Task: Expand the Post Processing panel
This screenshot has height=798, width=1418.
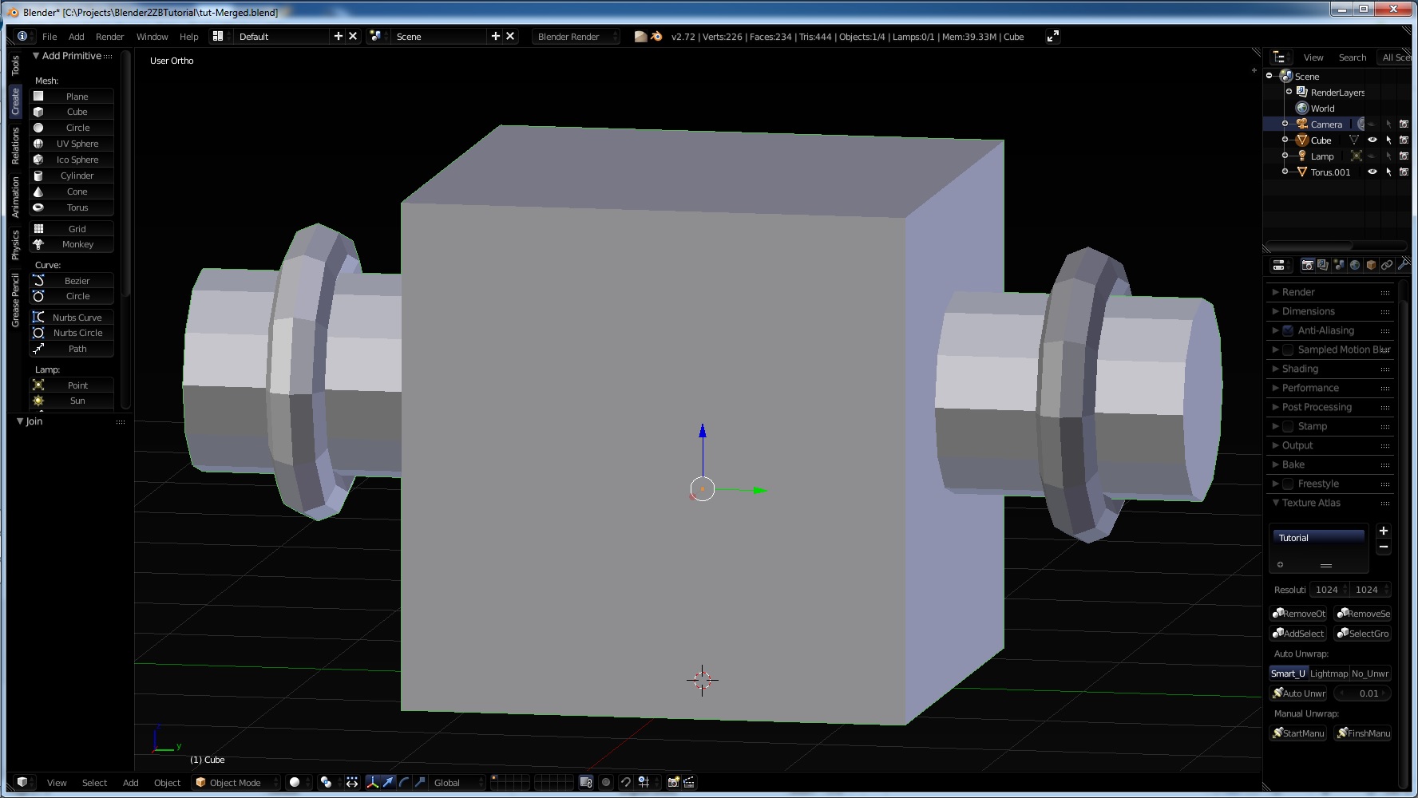Action: pyautogui.click(x=1330, y=407)
